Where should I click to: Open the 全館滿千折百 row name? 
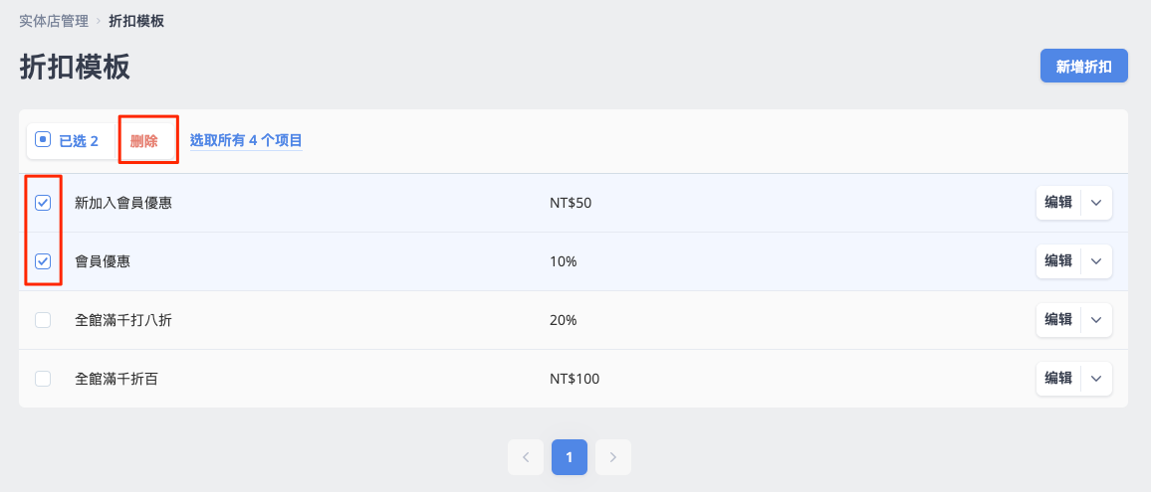click(116, 379)
